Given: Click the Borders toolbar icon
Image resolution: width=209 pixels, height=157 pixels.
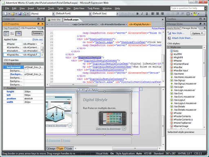Looking at the screenshot, I should pos(188,13).
